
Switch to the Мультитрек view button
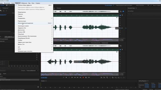pyautogui.click(x=10, y=5)
